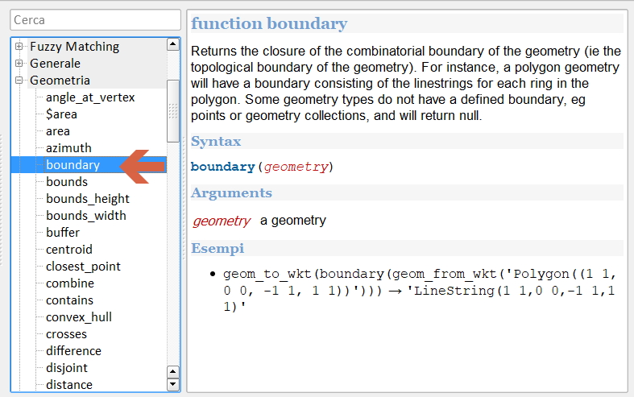
Task: Pick the crosses function
Action: 66,334
